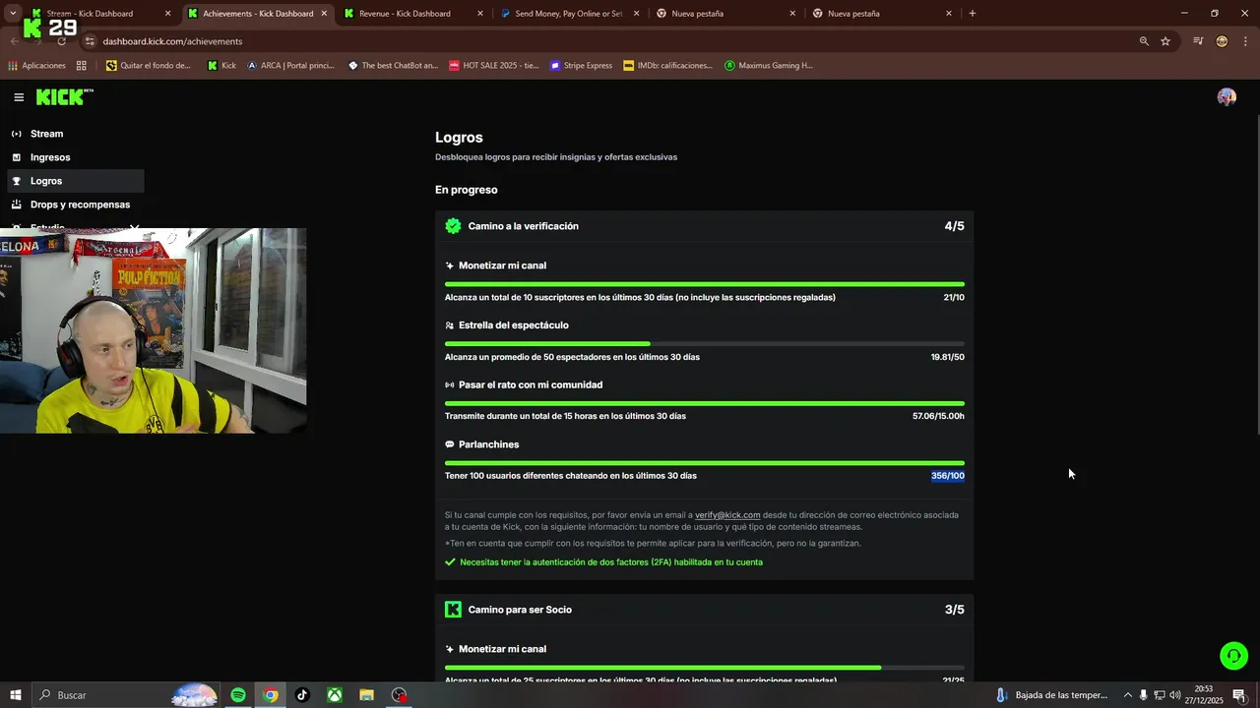Viewport: 1260px width, 708px height.
Task: Open Stripe Express bookmark
Action: [581, 66]
